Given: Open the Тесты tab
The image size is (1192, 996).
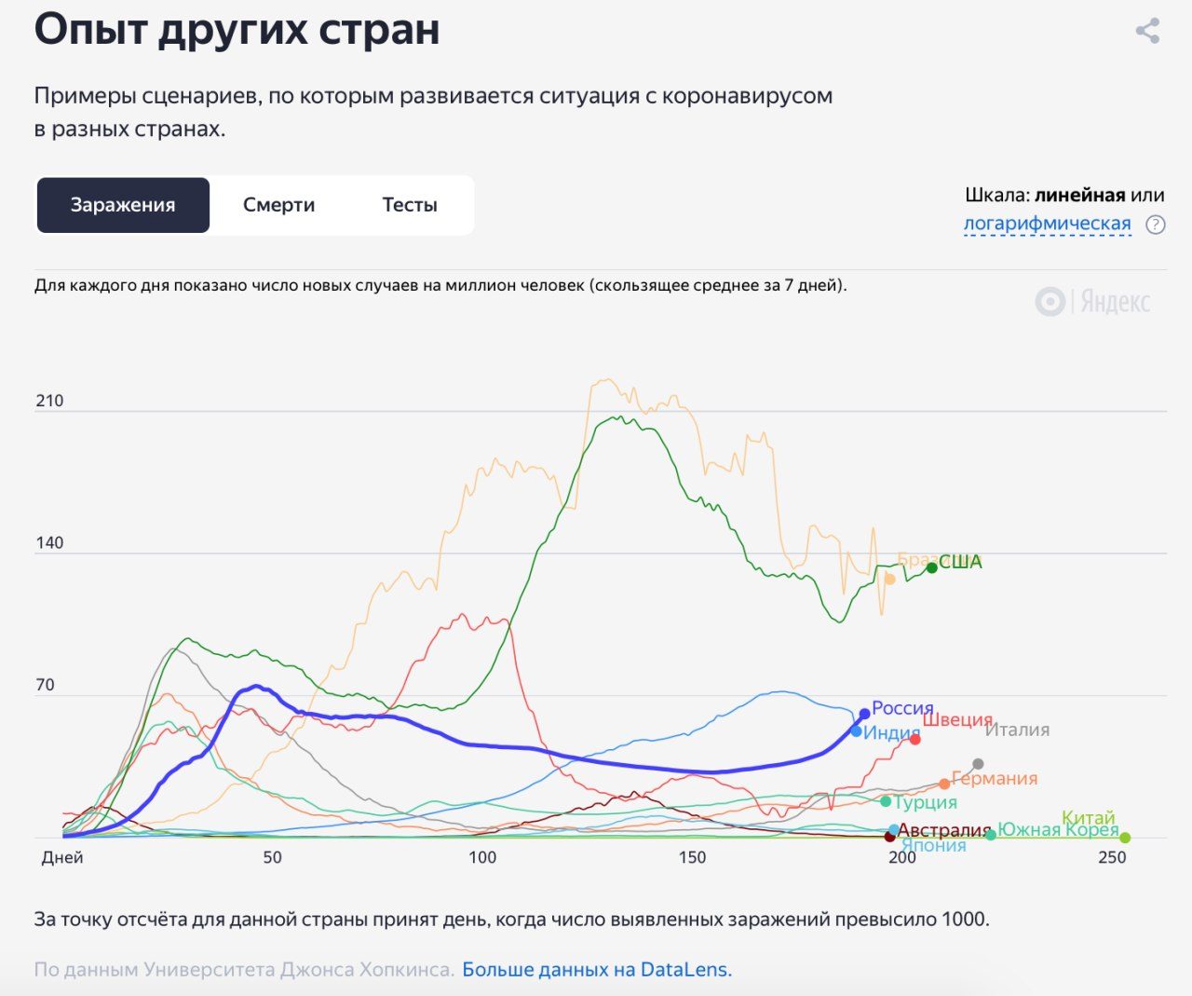Looking at the screenshot, I should 409,205.
